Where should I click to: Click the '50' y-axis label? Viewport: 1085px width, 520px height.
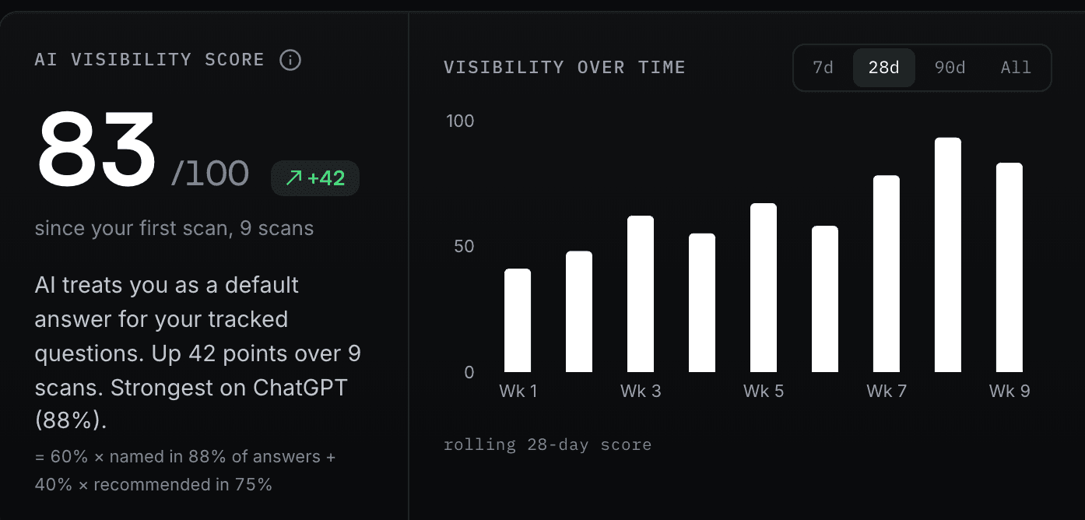point(464,247)
